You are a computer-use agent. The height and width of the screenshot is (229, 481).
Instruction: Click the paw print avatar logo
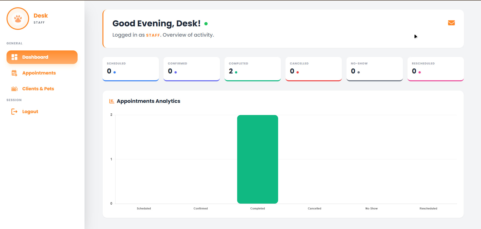pyautogui.click(x=18, y=18)
